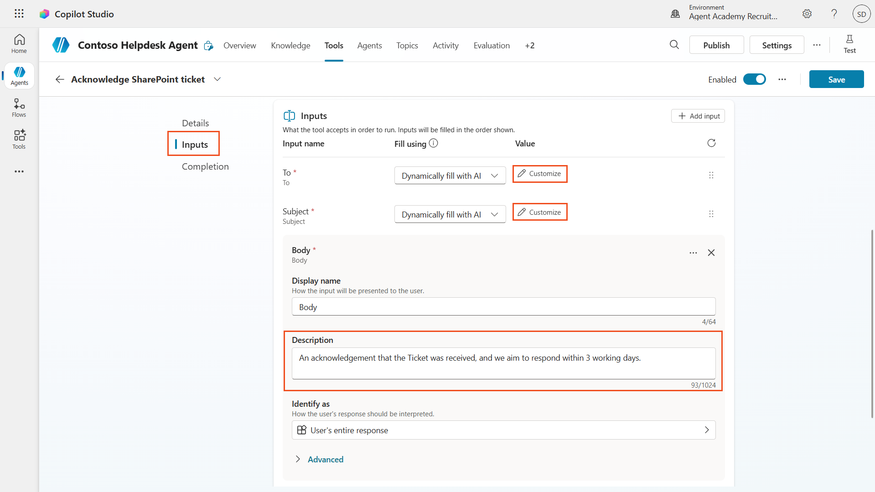Screen dimensions: 875x492
Task: Open the Identify as selector
Action: pyautogui.click(x=503, y=430)
